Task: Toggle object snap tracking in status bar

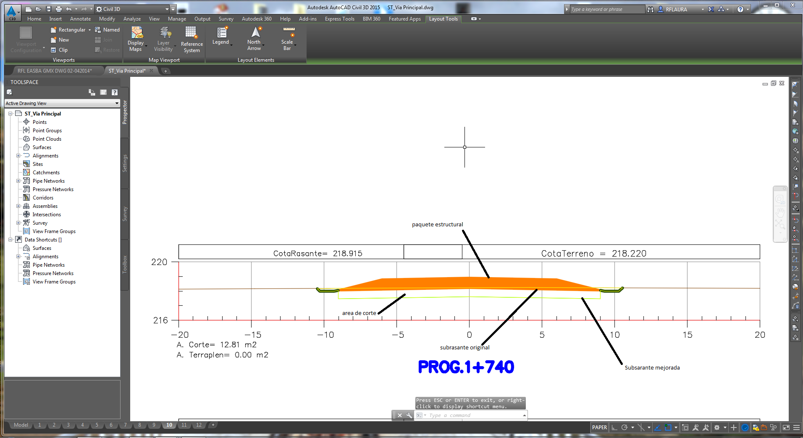Action: pyautogui.click(x=641, y=428)
